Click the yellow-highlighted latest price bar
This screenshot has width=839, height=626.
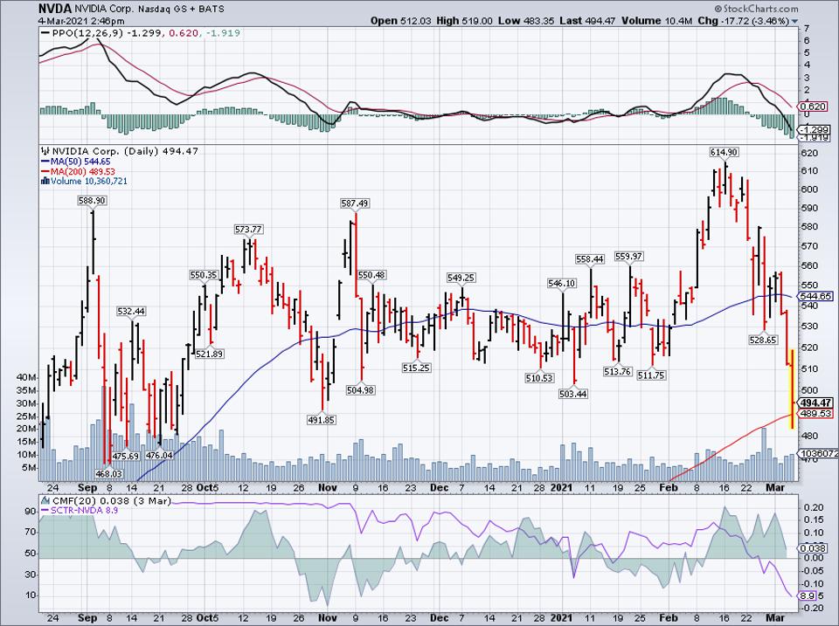(x=792, y=389)
